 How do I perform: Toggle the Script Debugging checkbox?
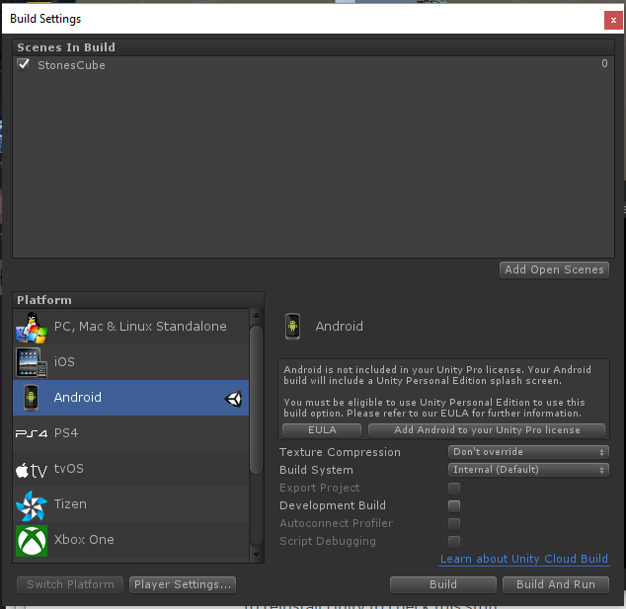pyautogui.click(x=454, y=542)
